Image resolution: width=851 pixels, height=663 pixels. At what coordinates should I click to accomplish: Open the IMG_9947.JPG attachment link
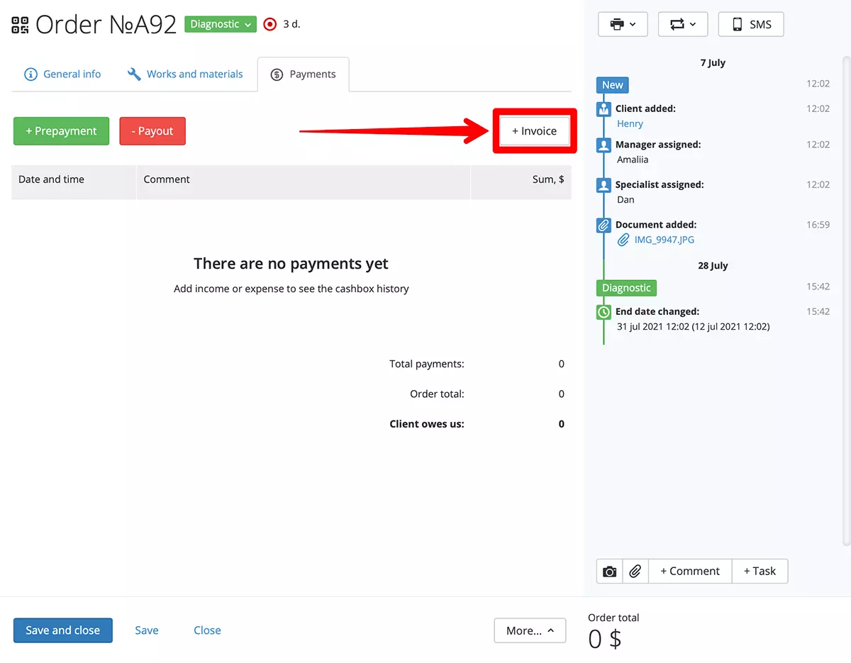[664, 240]
